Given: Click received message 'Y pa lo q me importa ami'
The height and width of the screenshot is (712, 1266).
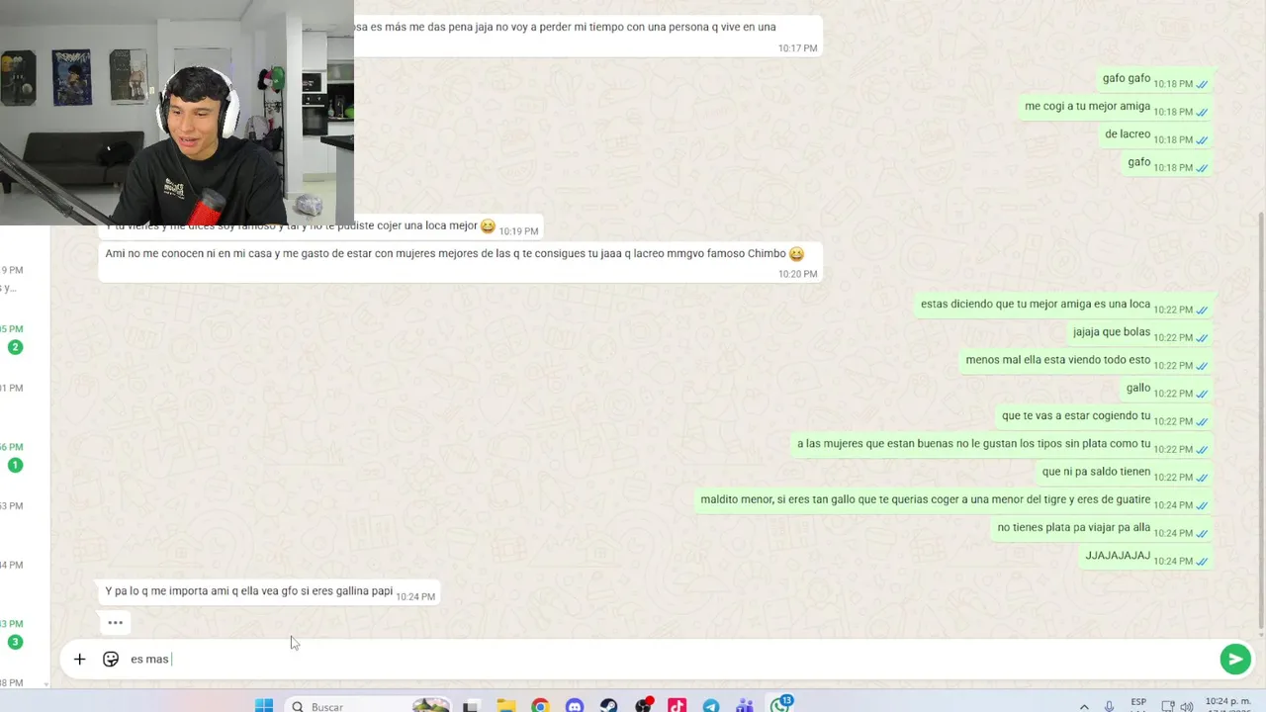Looking at the screenshot, I should 268,591.
